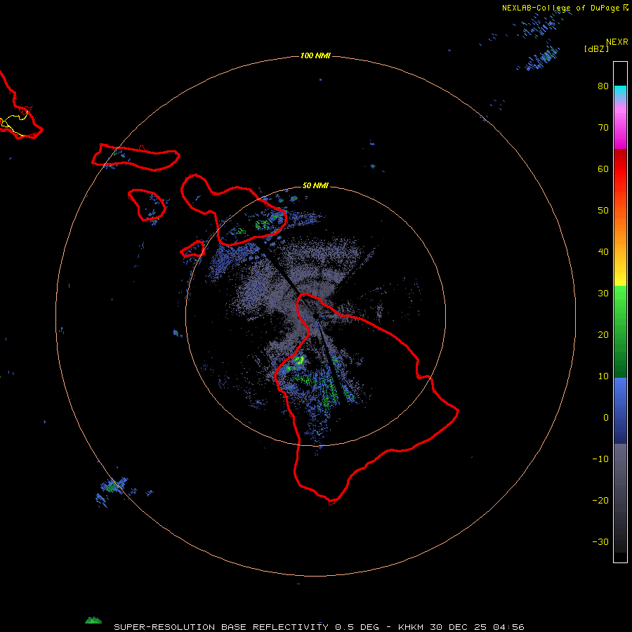632x632 pixels.
Task: Select the 30 value on the dBZ scale
Action: 603,294
